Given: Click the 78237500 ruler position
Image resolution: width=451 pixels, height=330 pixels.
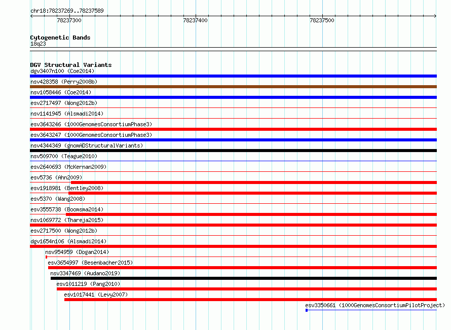Looking at the screenshot, I should coord(322,20).
